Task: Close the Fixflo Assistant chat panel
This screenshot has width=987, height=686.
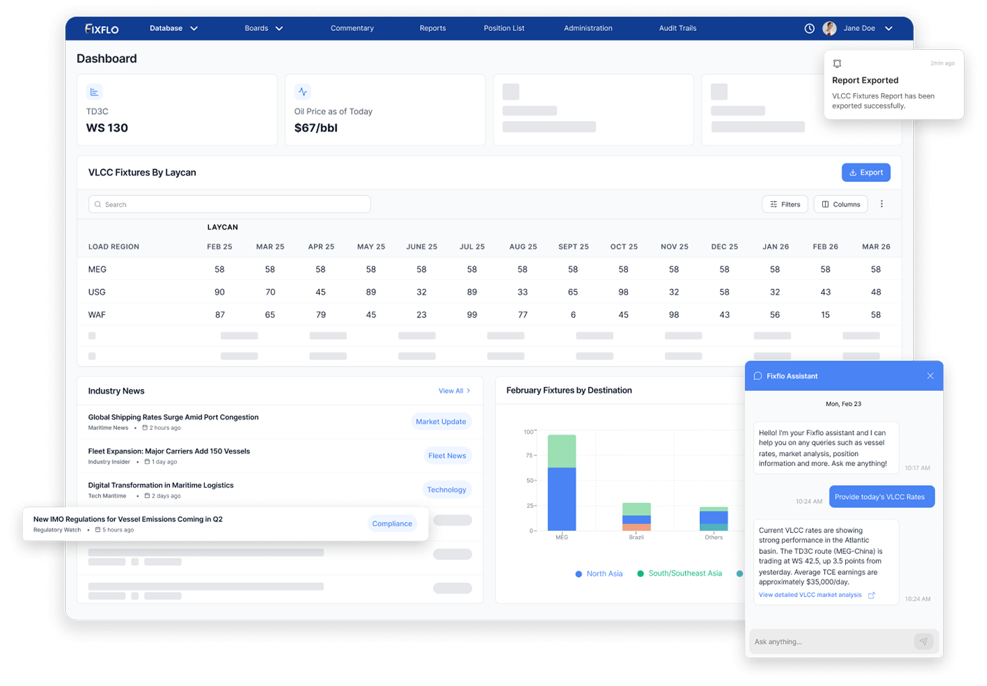Action: point(930,376)
